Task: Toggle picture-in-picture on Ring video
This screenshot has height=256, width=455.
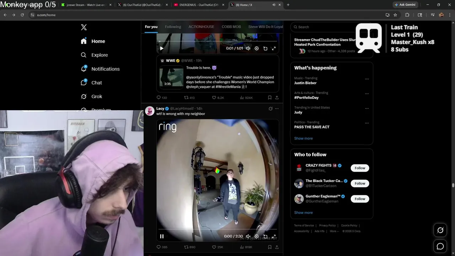Action: [x=265, y=236]
